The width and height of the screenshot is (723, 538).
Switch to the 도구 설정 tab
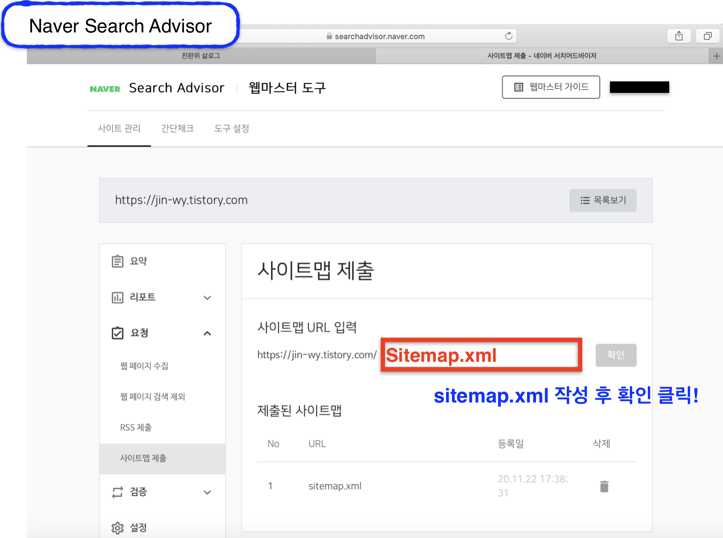pos(232,128)
